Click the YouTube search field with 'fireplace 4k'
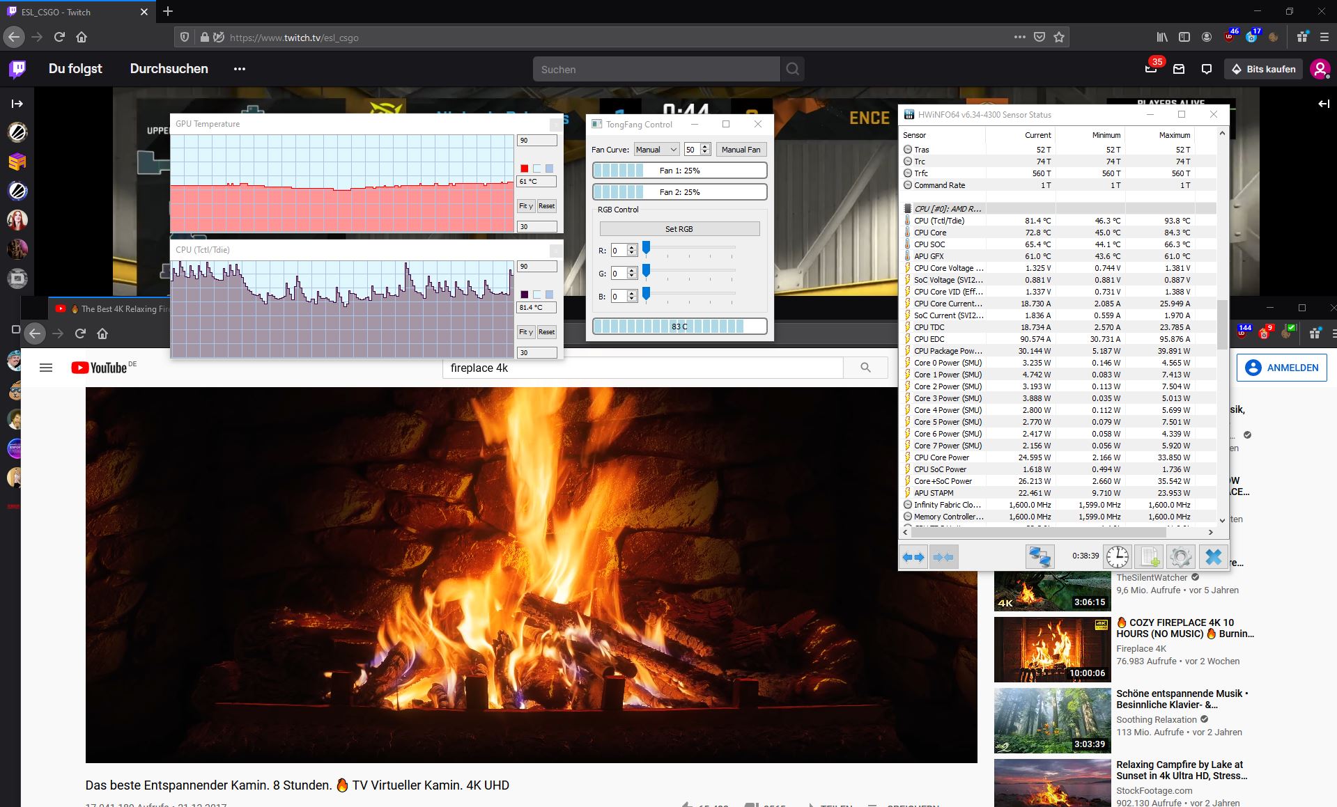The height and width of the screenshot is (807, 1337). click(x=642, y=368)
